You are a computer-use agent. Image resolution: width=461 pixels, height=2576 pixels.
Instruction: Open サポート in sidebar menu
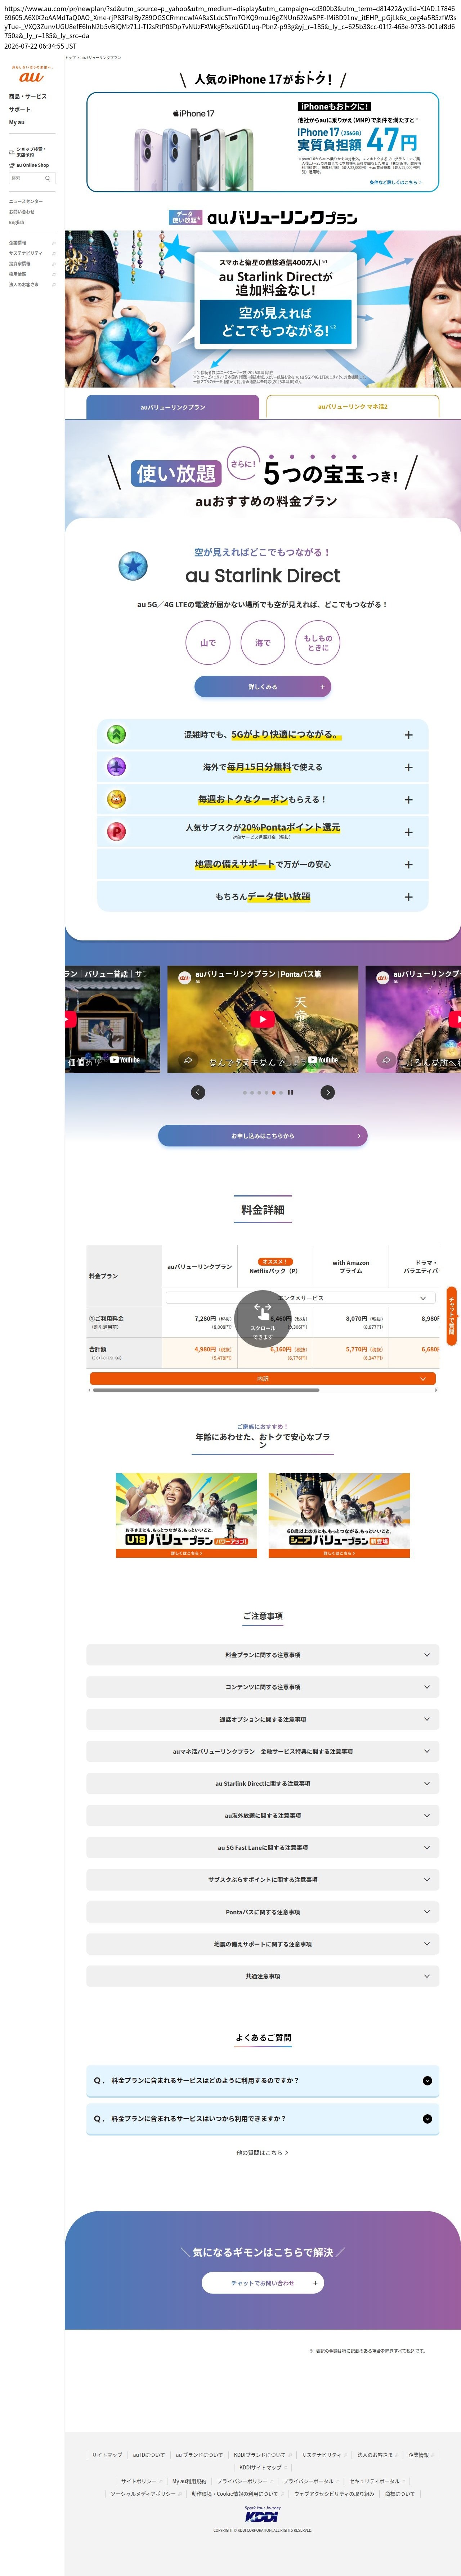[x=20, y=109]
